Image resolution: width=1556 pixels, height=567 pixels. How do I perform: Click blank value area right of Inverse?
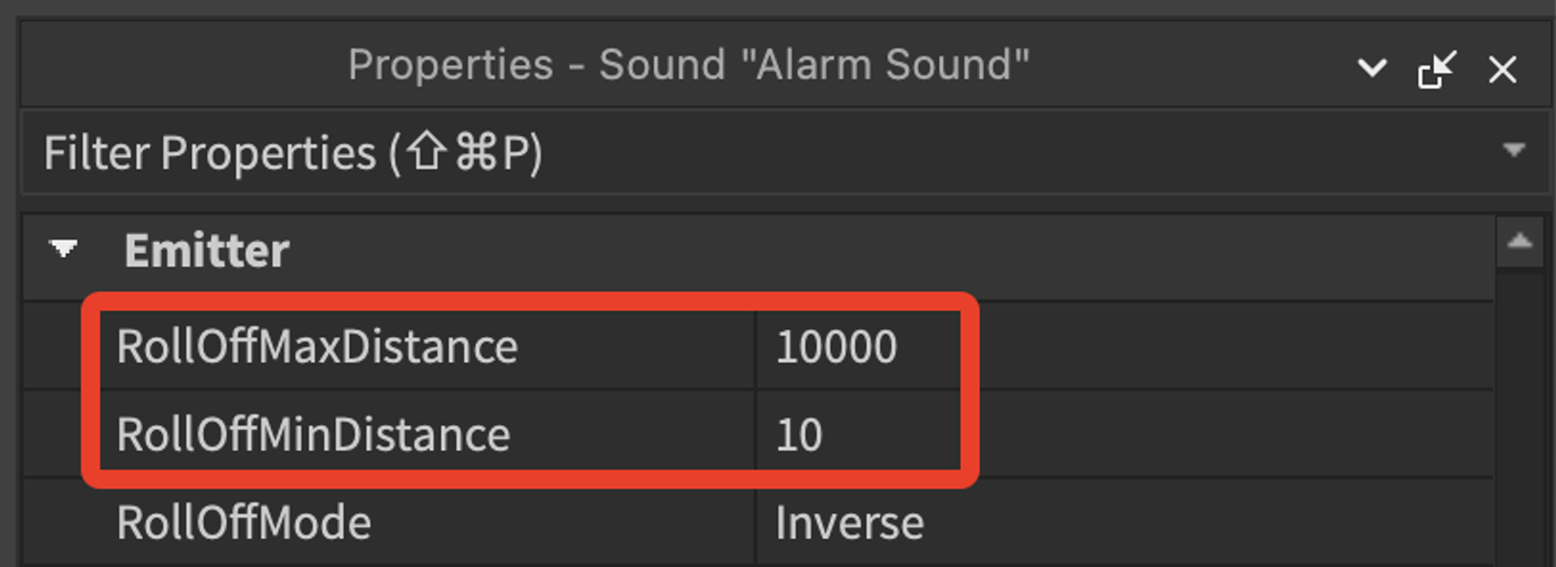[1207, 523]
